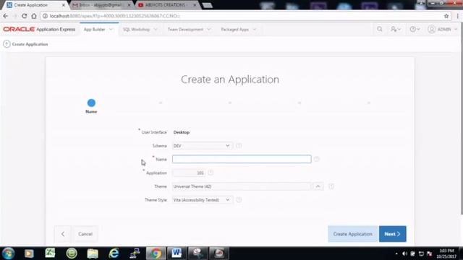Click the page vertical scrollbar

tap(462, 118)
